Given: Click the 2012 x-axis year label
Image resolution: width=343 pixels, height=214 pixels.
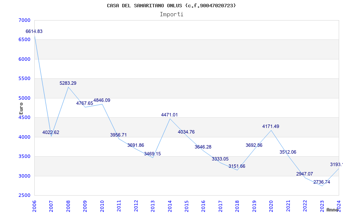Looking at the screenshot, I should (x=136, y=206).
